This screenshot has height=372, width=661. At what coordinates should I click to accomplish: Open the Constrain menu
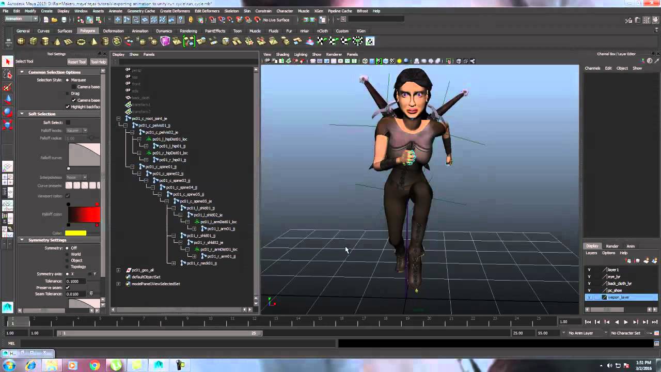tap(263, 11)
